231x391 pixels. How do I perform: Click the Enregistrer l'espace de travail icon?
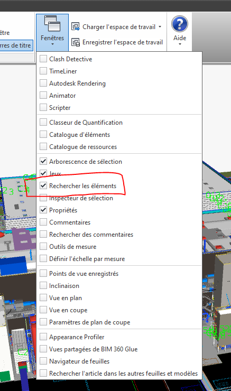76,42
